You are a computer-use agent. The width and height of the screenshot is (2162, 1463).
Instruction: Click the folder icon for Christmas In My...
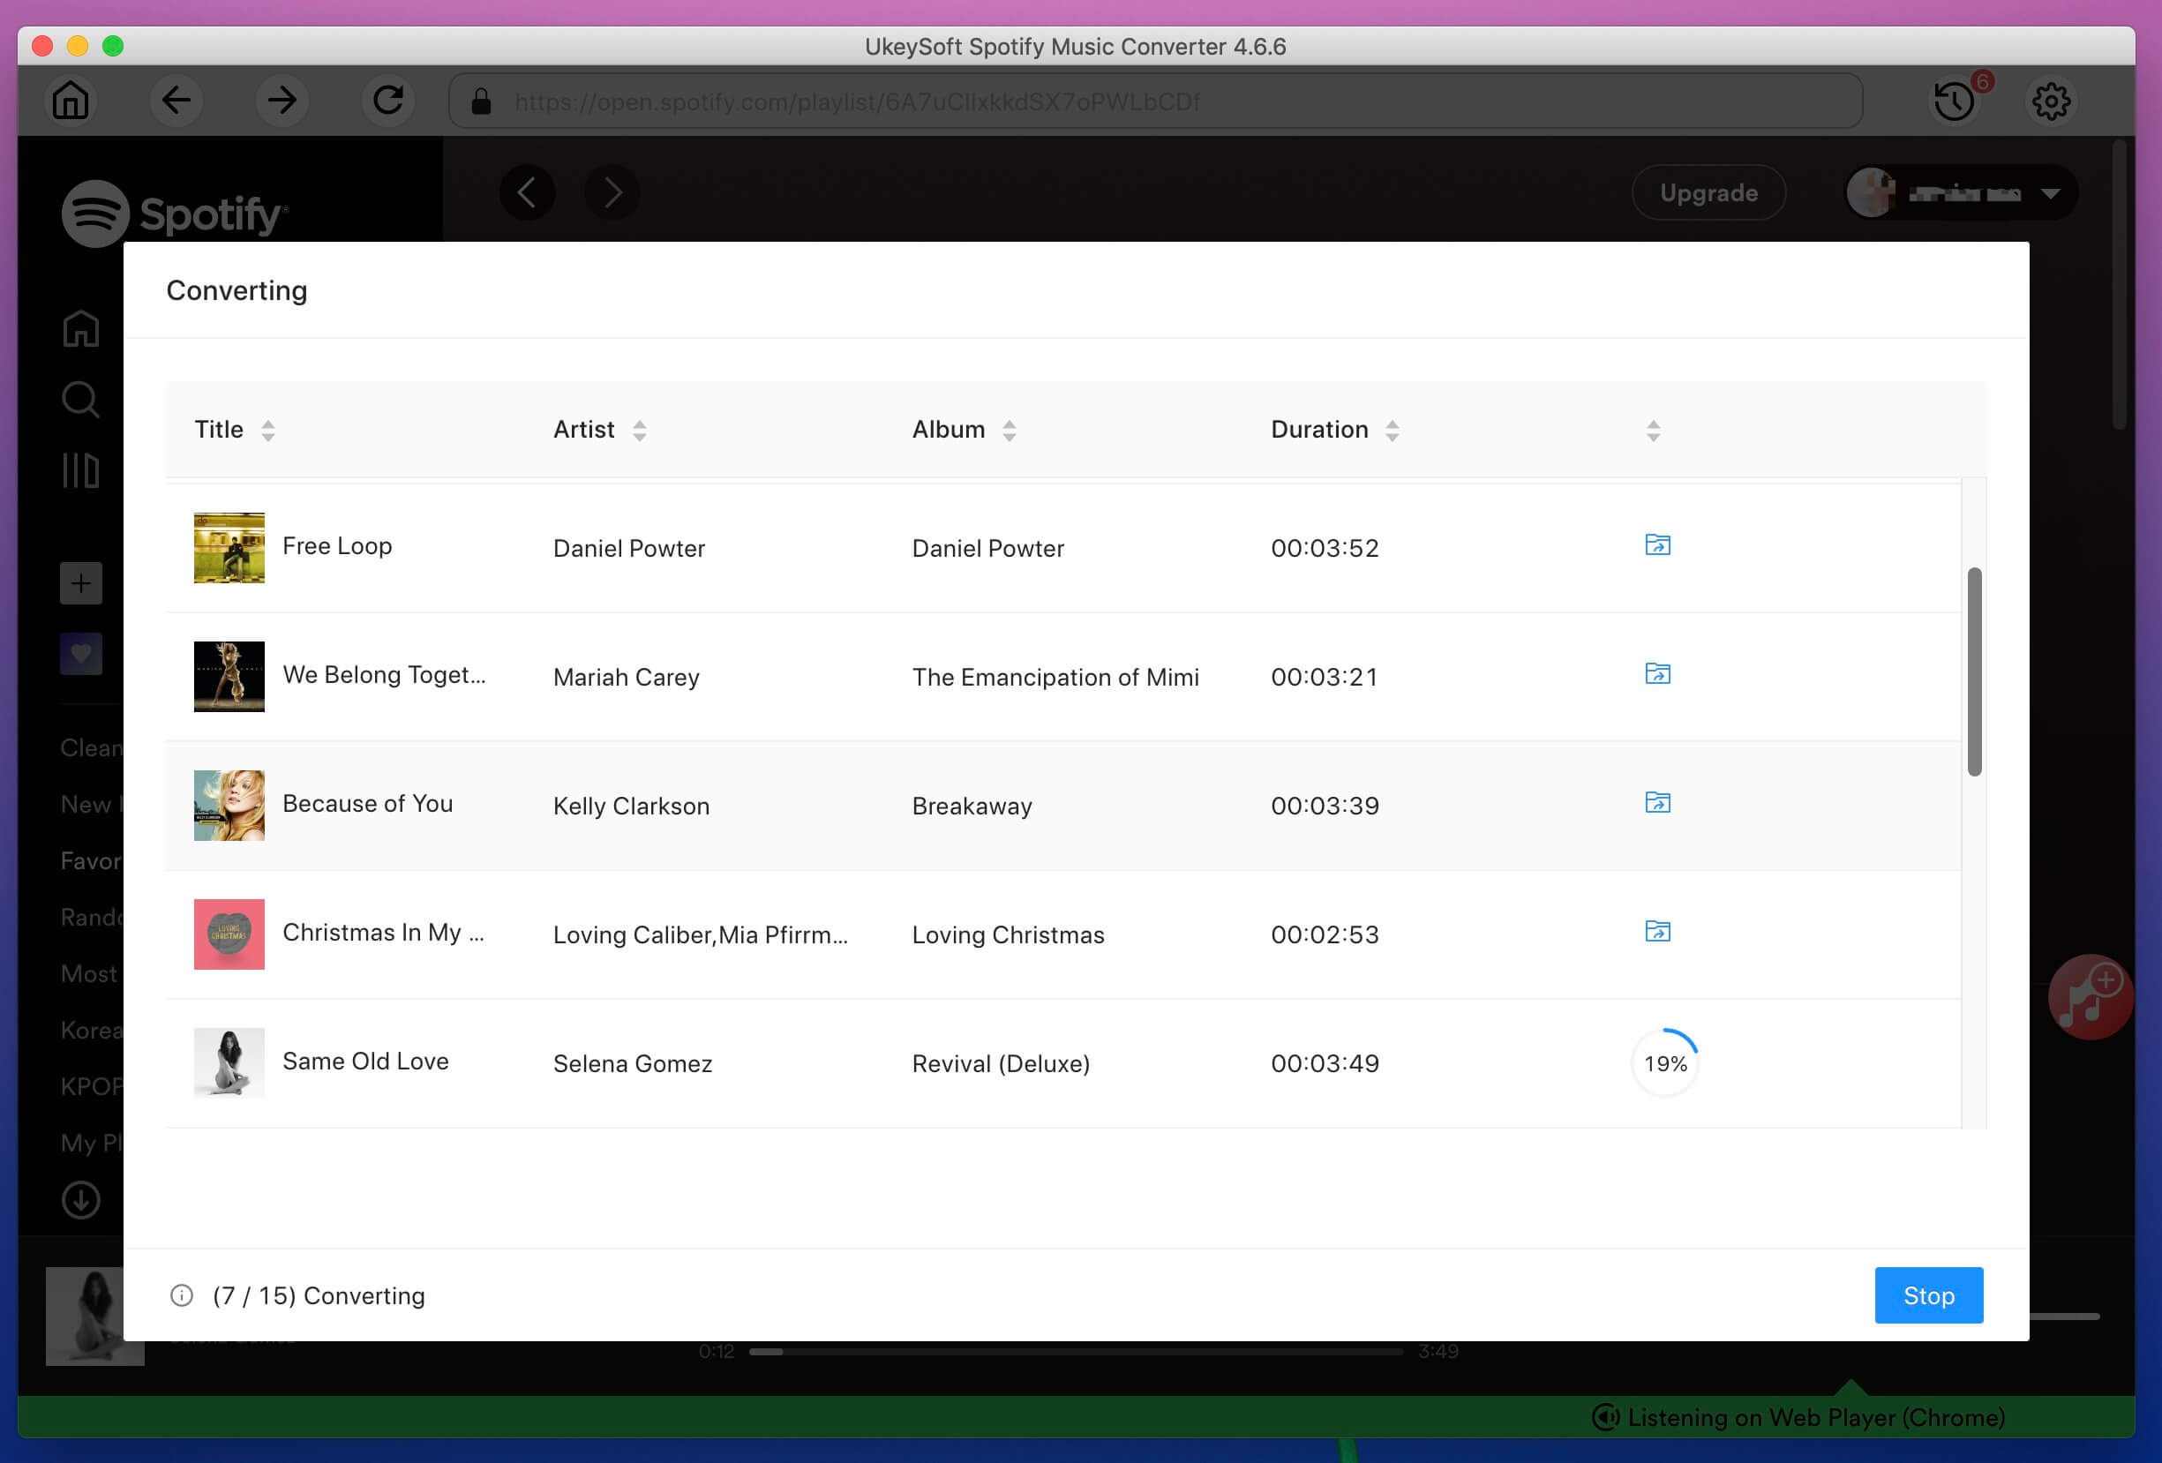tap(1657, 931)
